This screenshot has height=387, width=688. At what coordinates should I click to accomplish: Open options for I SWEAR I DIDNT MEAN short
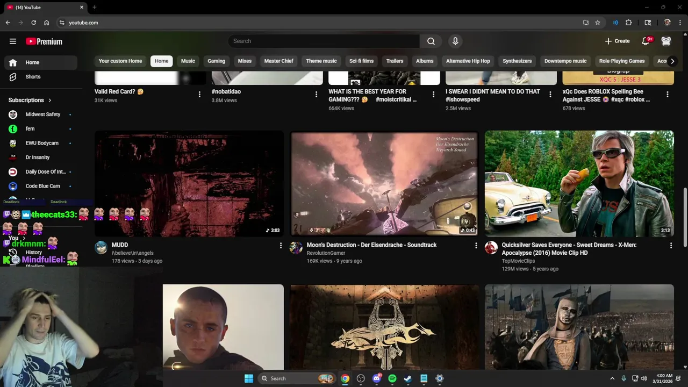coord(550,95)
